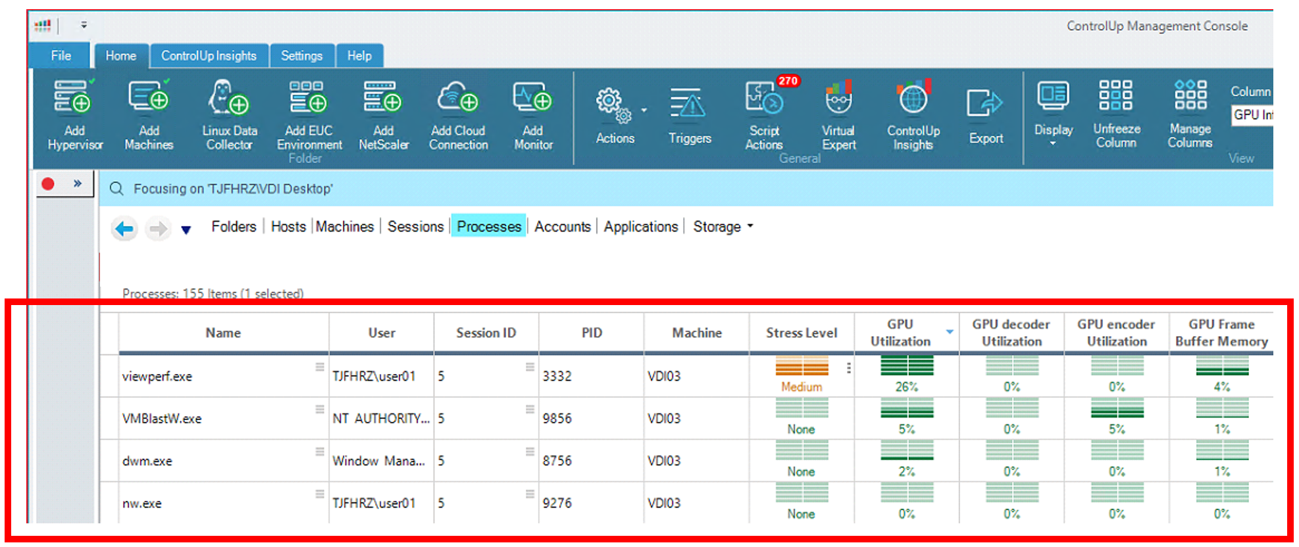The image size is (1299, 547).
Task: Open Manage Columns
Action: (1190, 112)
